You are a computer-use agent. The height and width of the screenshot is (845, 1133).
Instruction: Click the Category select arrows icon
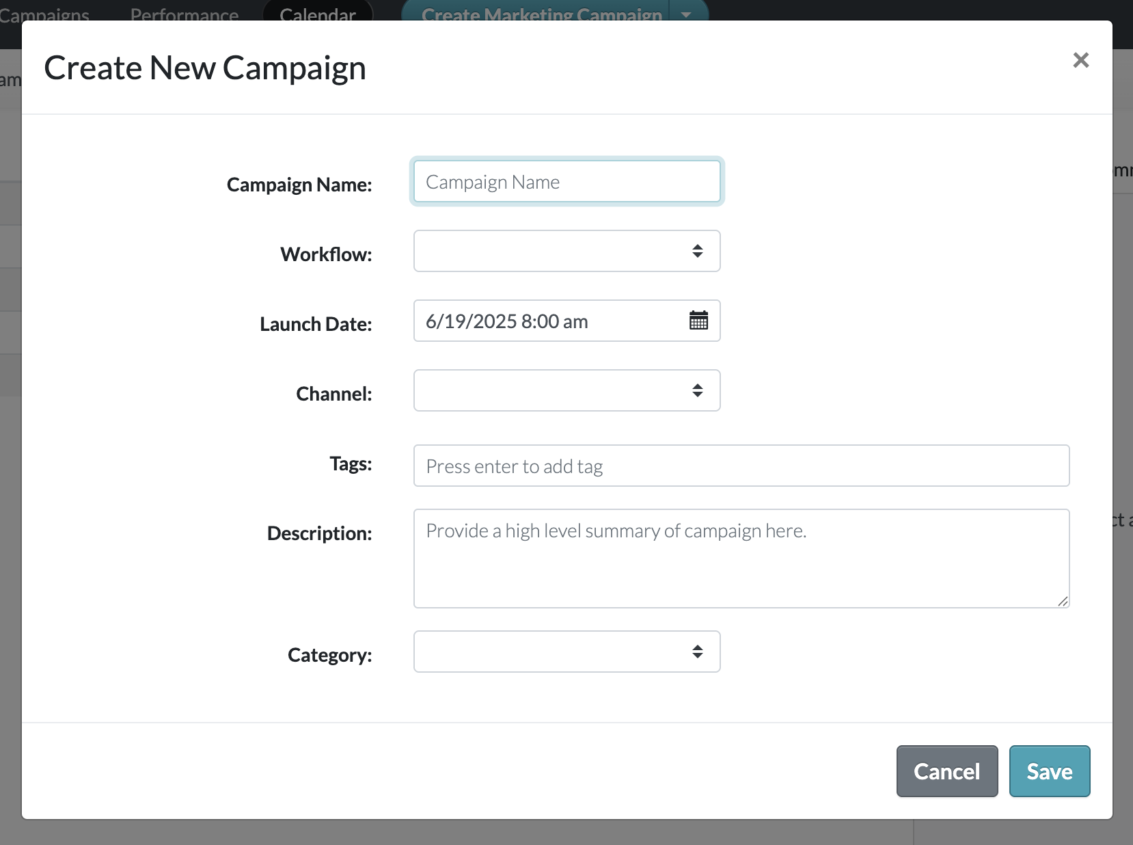coord(697,652)
